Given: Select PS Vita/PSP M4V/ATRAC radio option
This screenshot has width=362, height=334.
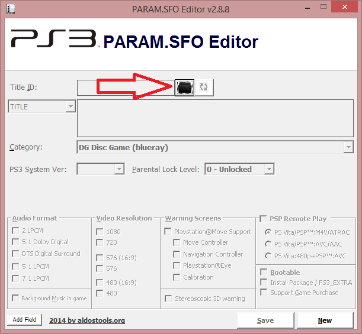Looking at the screenshot, I should tap(268, 232).
